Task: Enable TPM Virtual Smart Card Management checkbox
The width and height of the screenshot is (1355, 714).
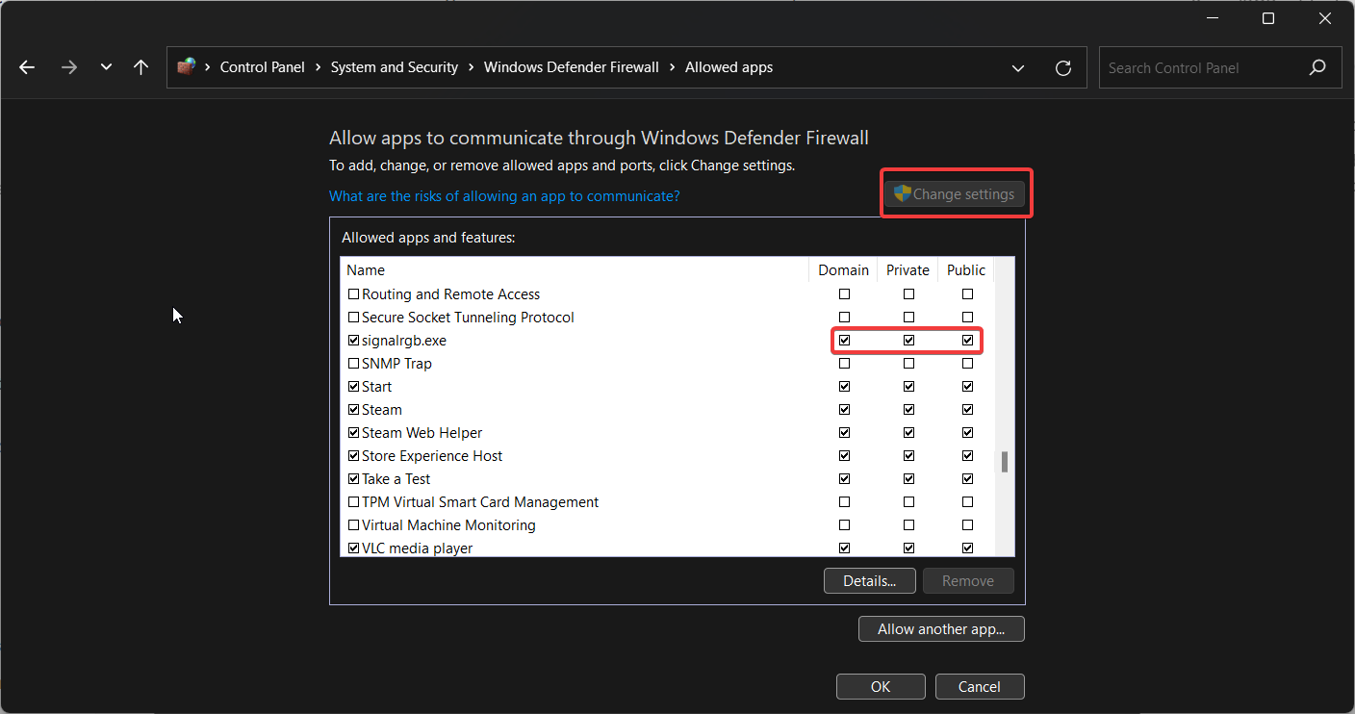Action: click(x=353, y=502)
